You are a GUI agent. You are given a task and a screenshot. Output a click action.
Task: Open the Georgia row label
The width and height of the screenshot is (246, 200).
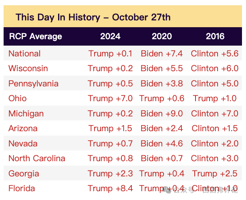24,174
